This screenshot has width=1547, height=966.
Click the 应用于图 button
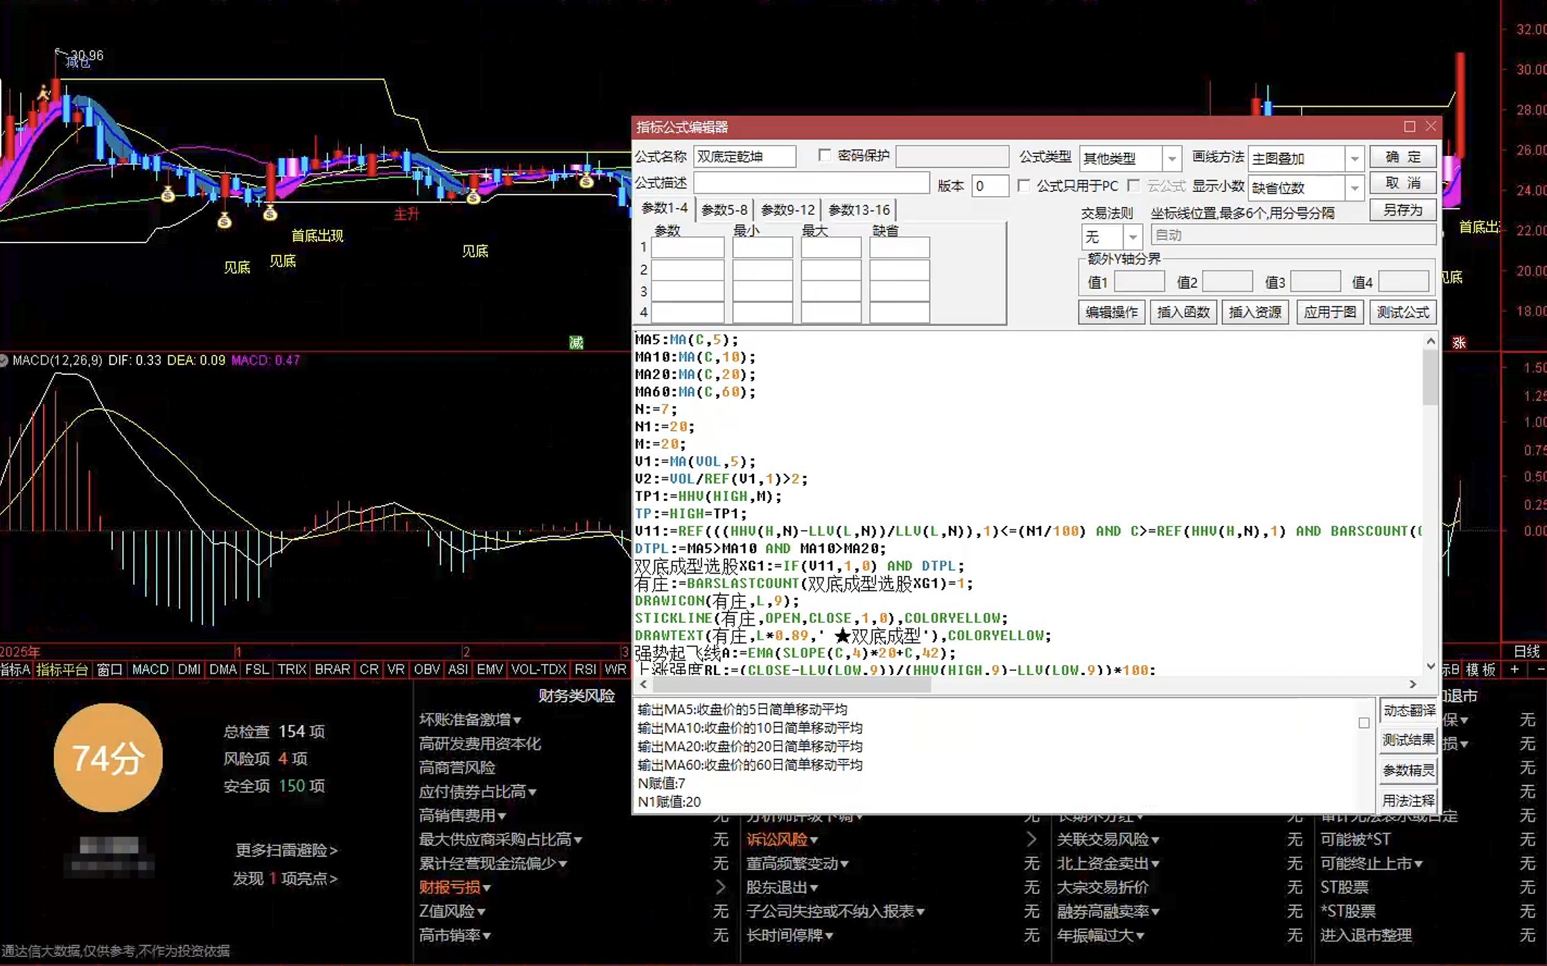(1329, 313)
